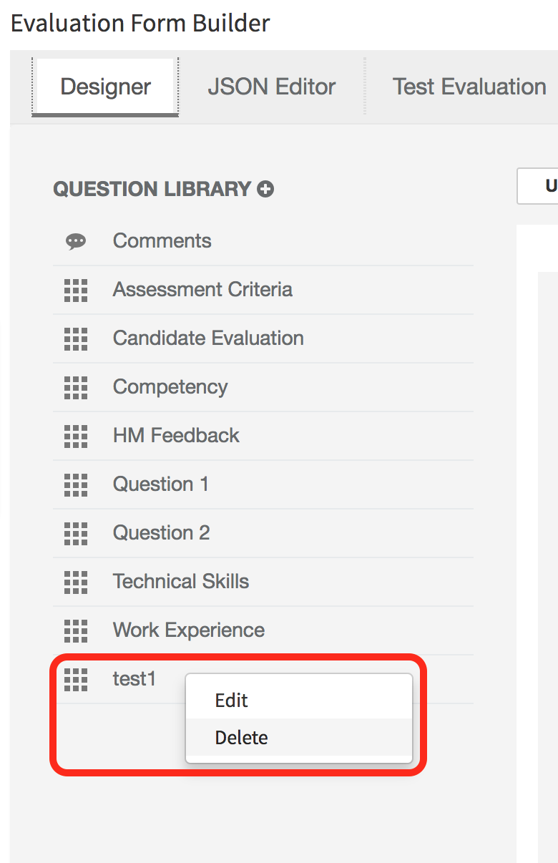Click the handle icon for HM Feedback
This screenshot has height=863, width=558.
[75, 435]
